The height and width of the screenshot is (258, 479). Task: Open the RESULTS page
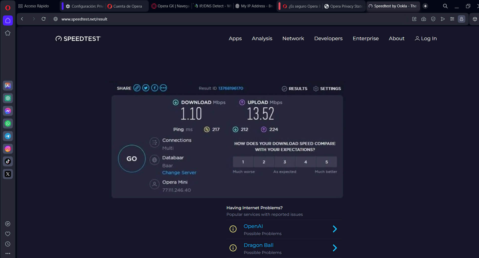click(294, 88)
